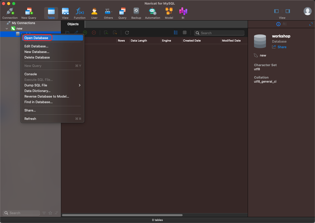Sort by Engine column header
Image resolution: width=315 pixels, height=223 pixels.
[166, 41]
